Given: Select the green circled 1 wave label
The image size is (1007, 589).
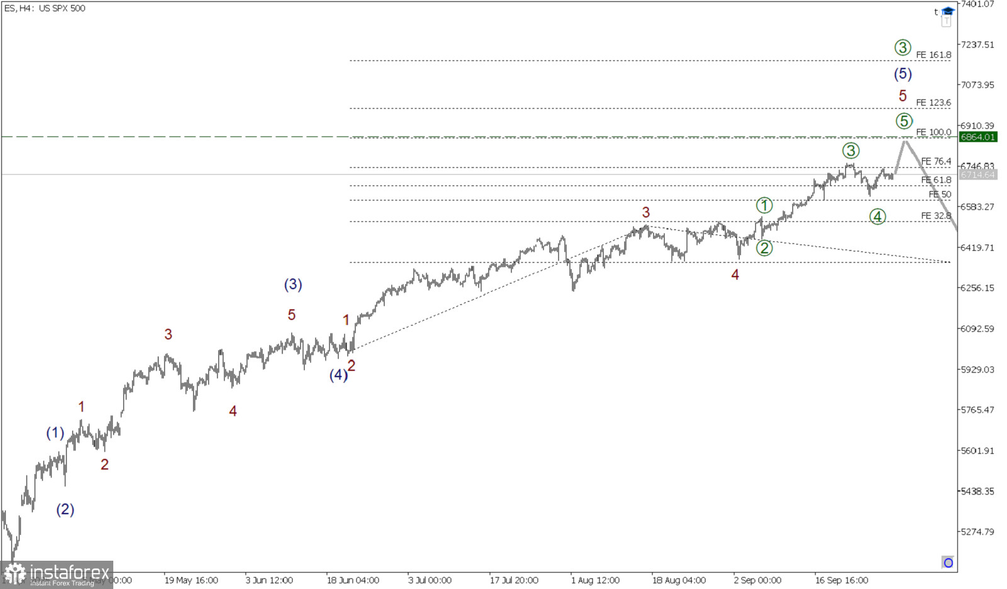Looking at the screenshot, I should 764,206.
